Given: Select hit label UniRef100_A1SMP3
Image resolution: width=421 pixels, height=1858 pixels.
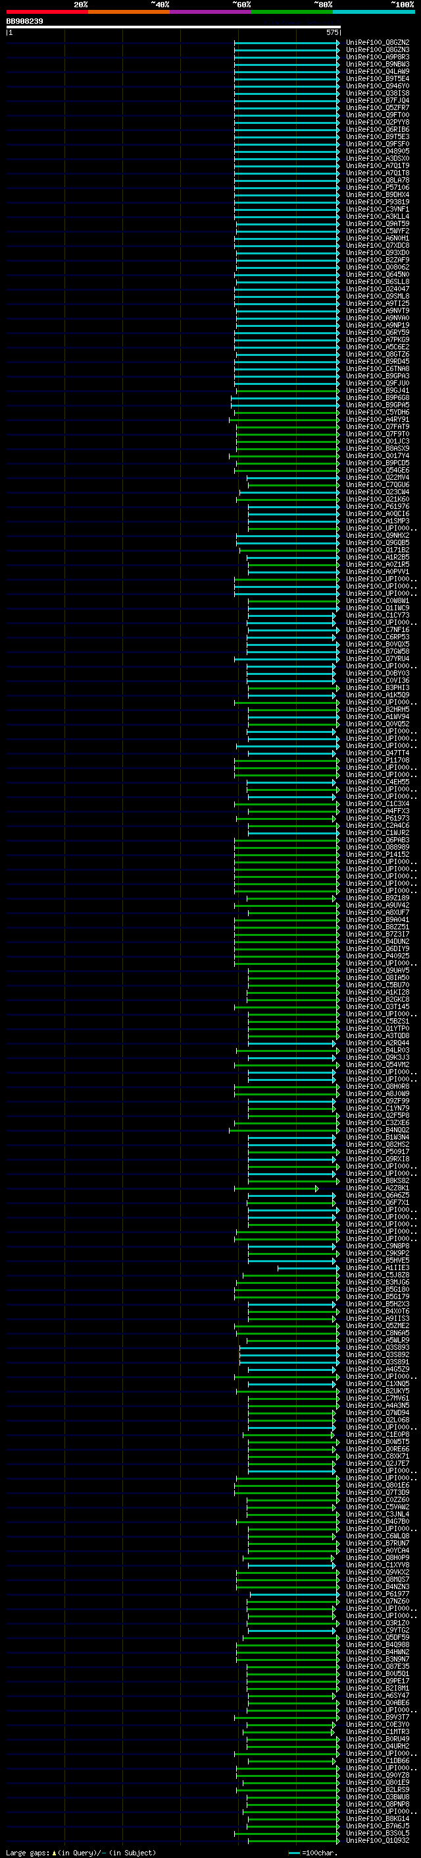Looking at the screenshot, I should (x=378, y=521).
